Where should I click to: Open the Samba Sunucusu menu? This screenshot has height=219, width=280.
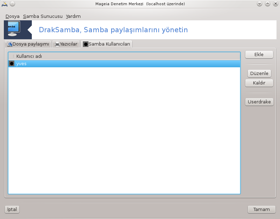coord(43,16)
